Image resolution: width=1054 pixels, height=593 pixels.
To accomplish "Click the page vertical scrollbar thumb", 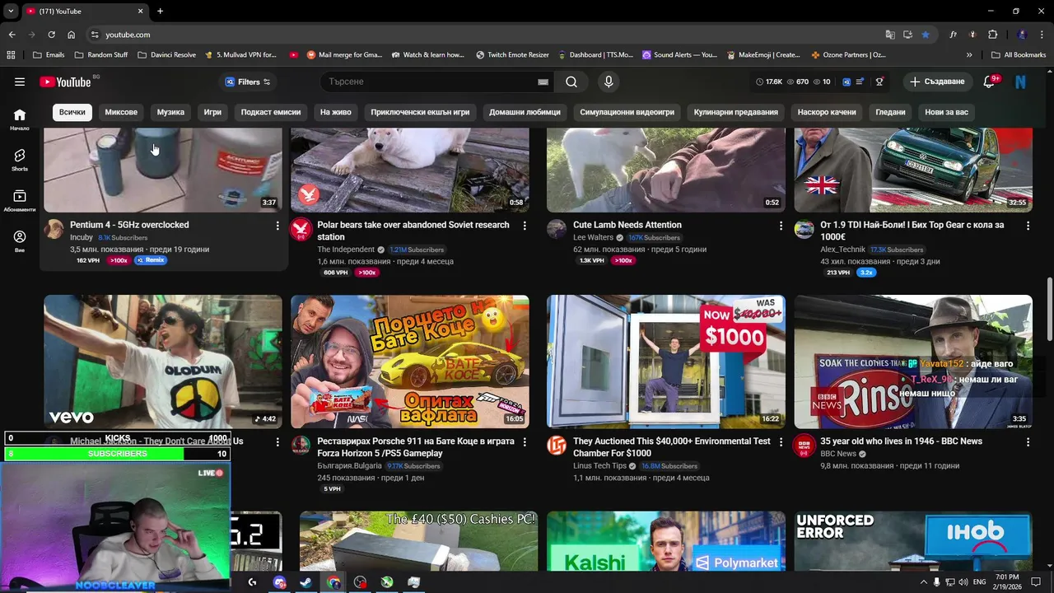I will coord(1049,309).
